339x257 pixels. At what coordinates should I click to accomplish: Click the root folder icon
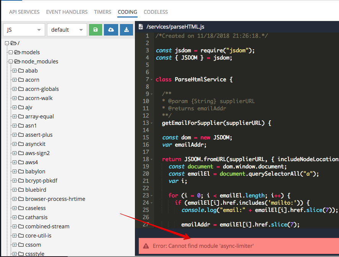click(13, 43)
